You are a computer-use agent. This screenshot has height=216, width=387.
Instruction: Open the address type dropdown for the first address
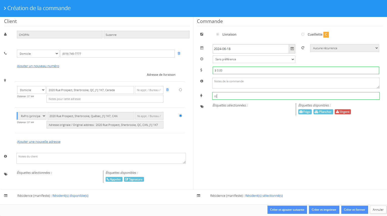point(31,90)
